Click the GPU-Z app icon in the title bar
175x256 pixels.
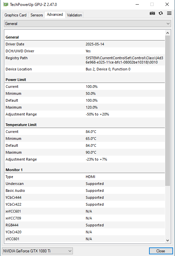(x=6, y=4)
